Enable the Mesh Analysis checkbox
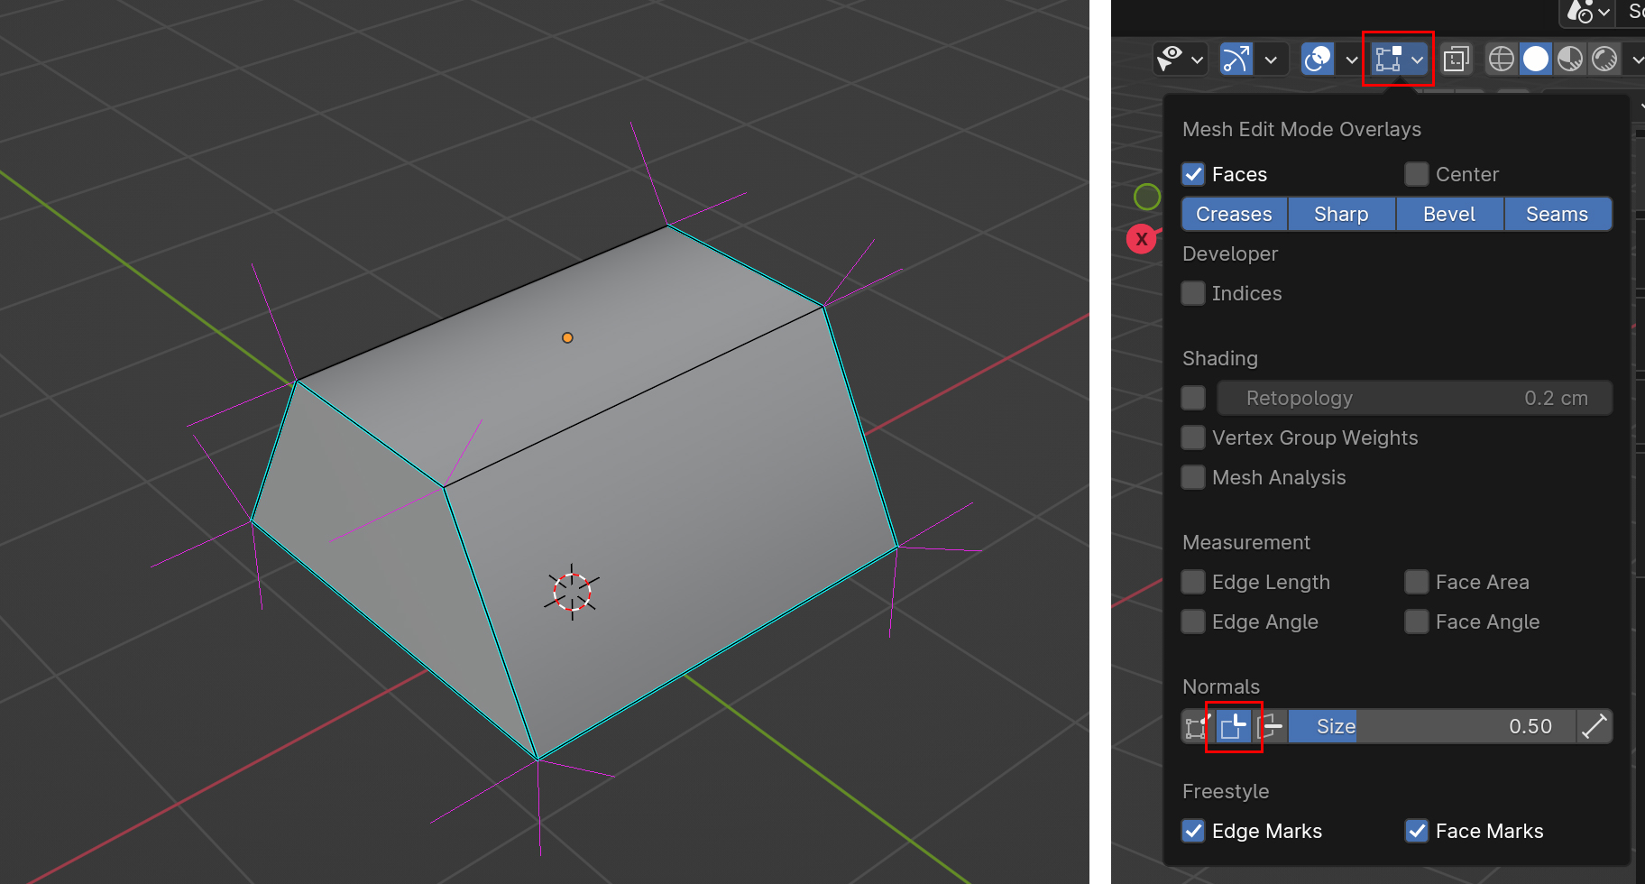This screenshot has width=1645, height=884. coord(1193,477)
